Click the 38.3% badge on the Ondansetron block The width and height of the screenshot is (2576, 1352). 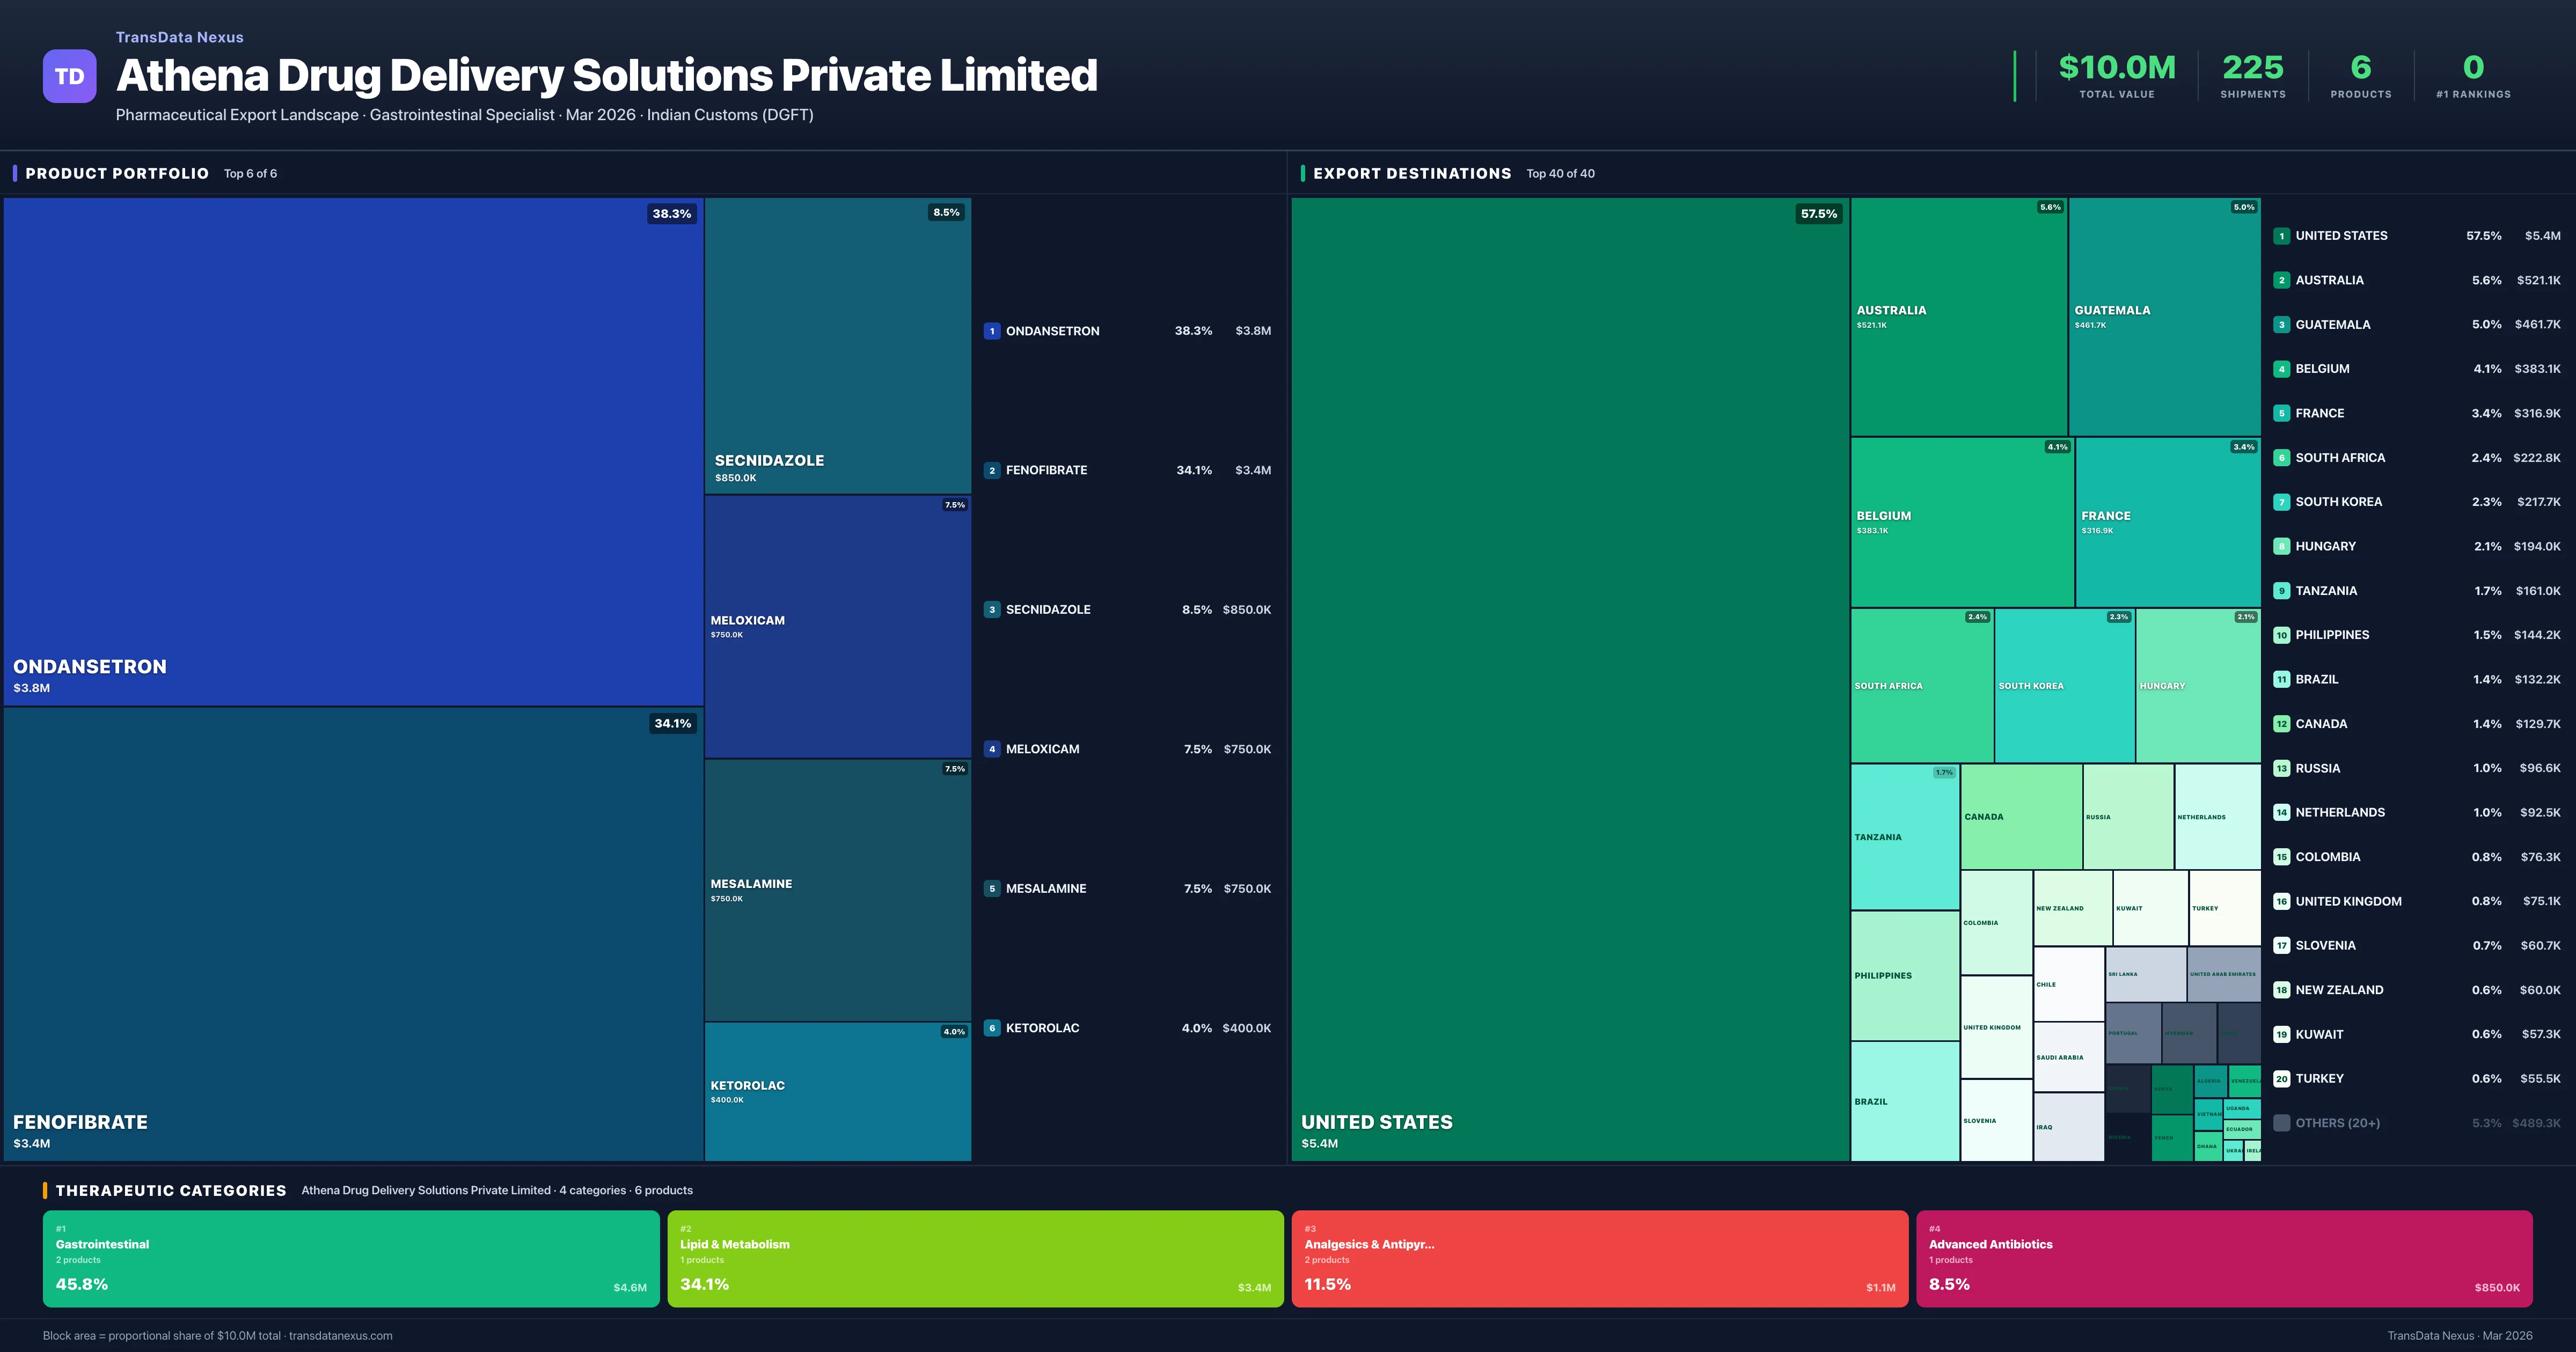(x=671, y=214)
